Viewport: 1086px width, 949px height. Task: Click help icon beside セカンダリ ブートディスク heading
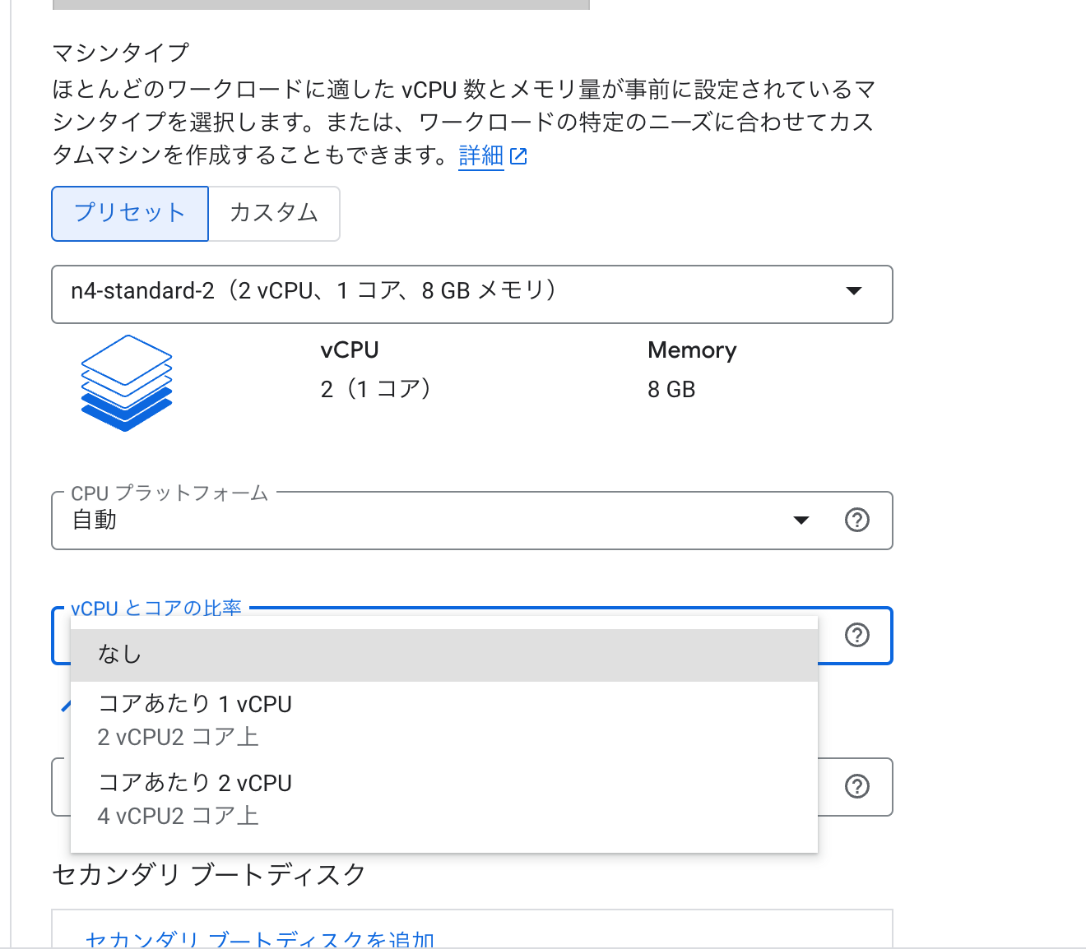(856, 786)
